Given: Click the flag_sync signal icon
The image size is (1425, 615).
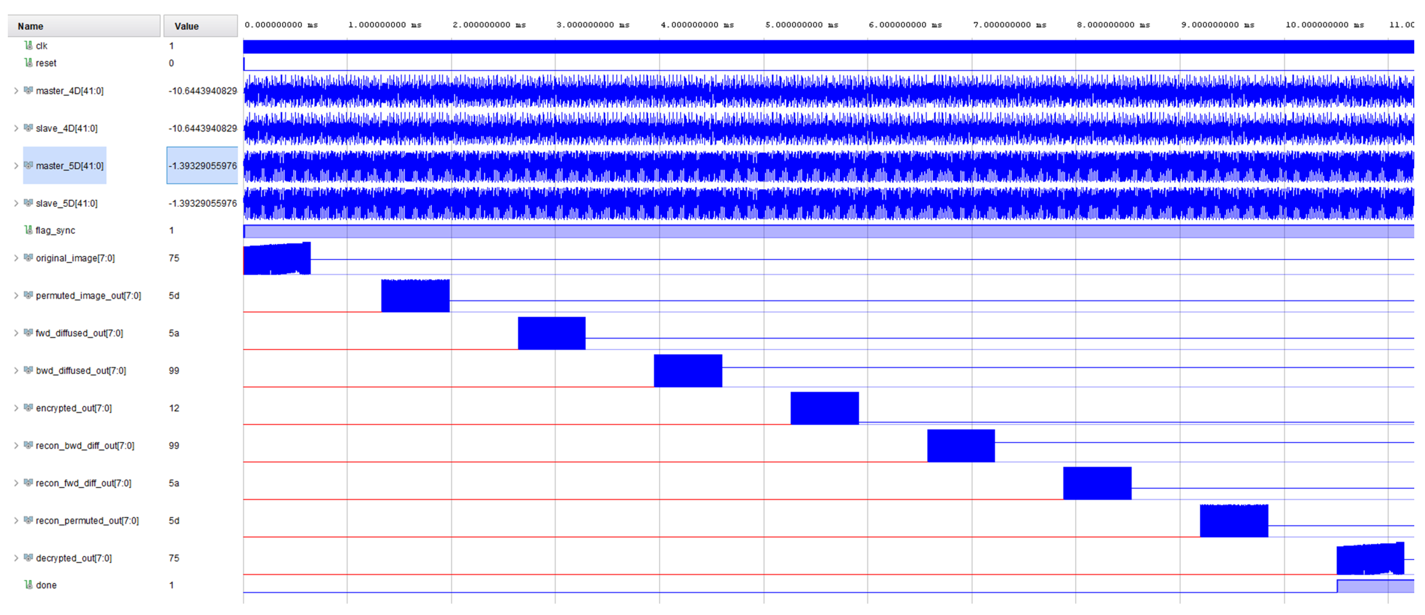Looking at the screenshot, I should (x=28, y=230).
